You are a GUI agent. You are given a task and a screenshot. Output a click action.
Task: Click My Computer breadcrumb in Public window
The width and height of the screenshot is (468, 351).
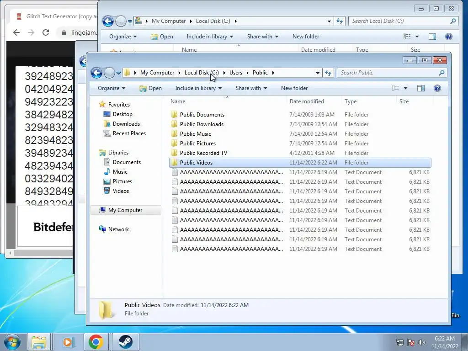pos(157,73)
